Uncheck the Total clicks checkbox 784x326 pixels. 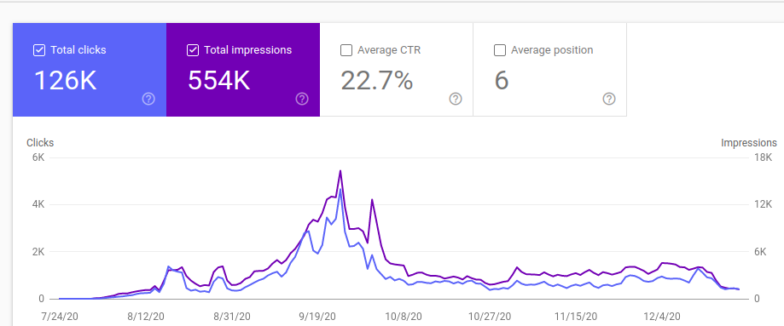39,50
